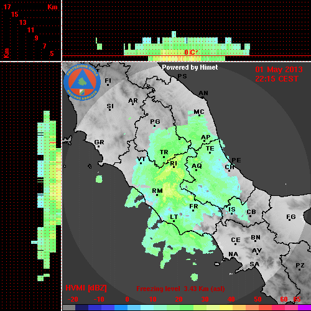Click the 10 value on dBZ scale
Viewport: 311px width, 311px height.
click(x=153, y=299)
